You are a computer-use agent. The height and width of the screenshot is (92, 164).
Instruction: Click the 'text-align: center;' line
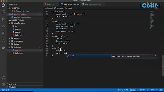(x=65, y=31)
